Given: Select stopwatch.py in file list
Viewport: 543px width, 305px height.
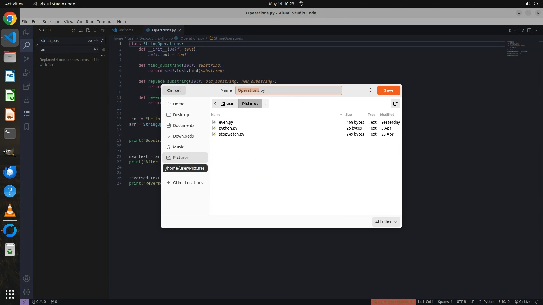Looking at the screenshot, I should [231, 134].
